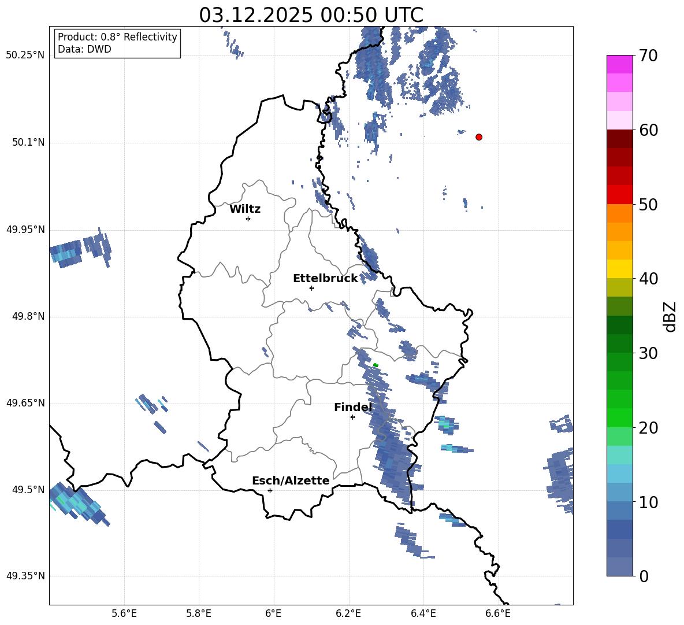
Task: Click the 49.35°N latitude label
Action: pos(25,576)
